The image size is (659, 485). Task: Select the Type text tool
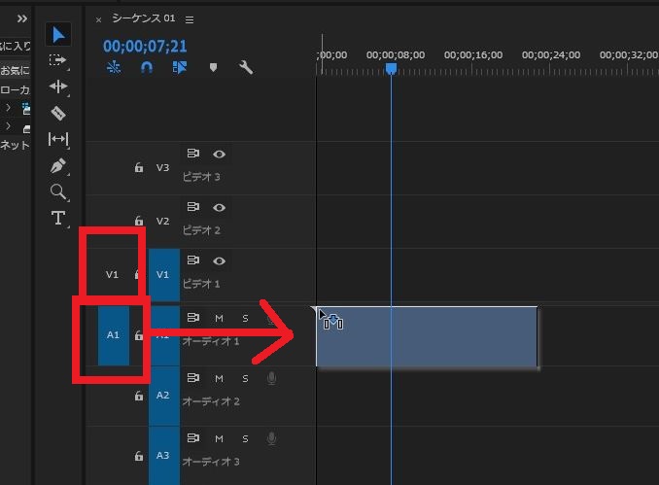(x=58, y=218)
